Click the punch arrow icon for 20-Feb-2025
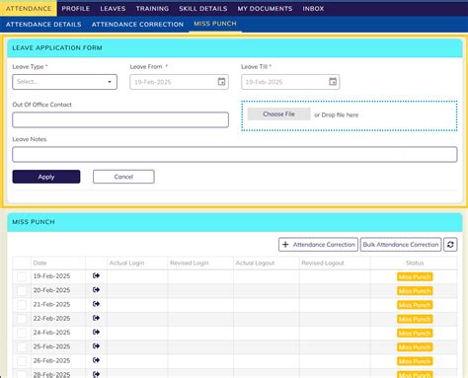 (x=96, y=290)
